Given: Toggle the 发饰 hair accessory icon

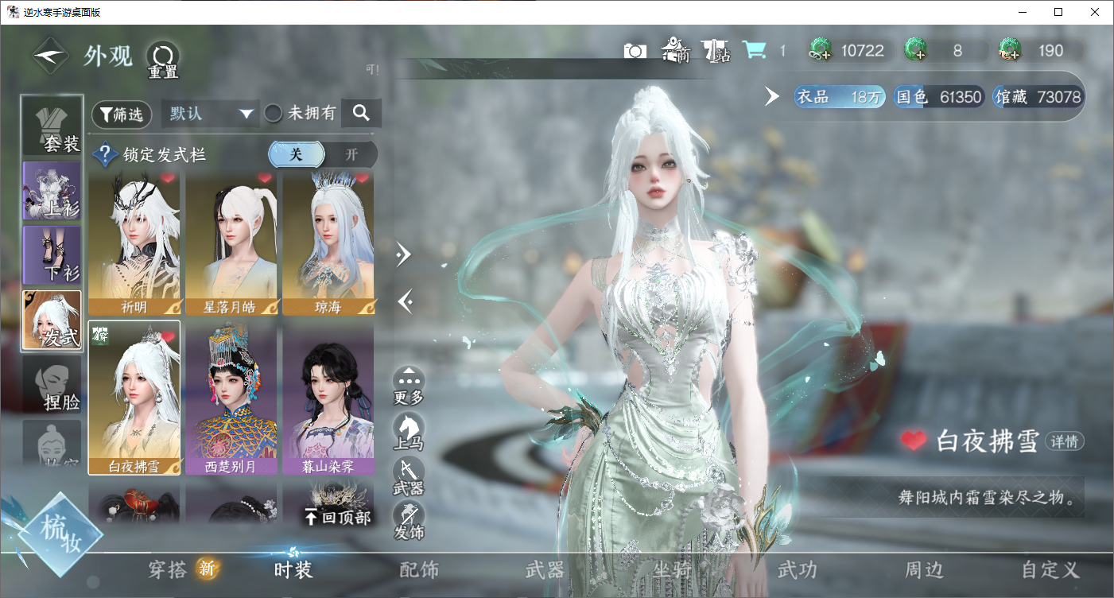Looking at the screenshot, I should 409,521.
